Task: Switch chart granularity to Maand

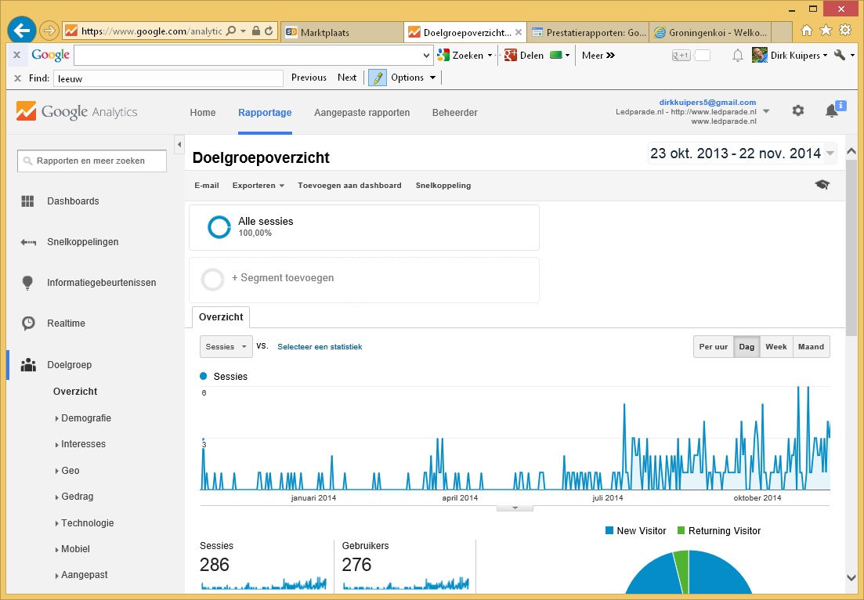Action: (811, 346)
